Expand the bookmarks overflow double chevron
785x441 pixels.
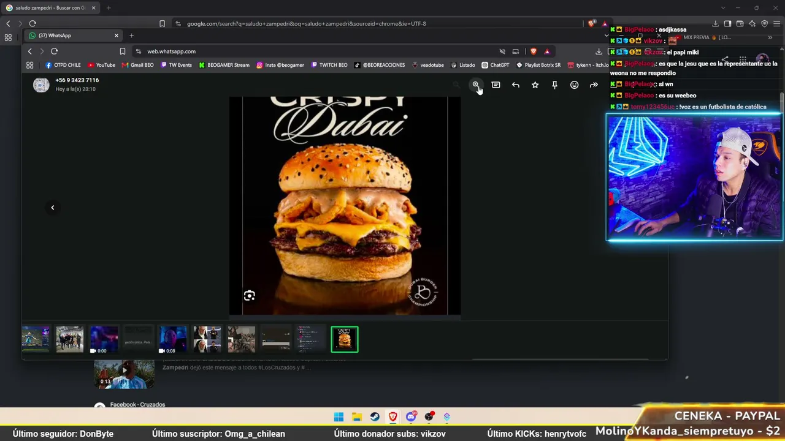[770, 38]
